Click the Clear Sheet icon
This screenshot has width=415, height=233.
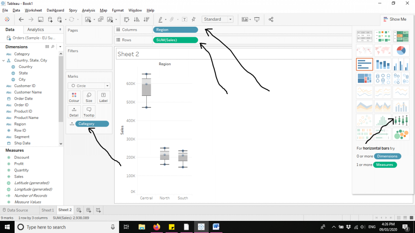point(110,19)
